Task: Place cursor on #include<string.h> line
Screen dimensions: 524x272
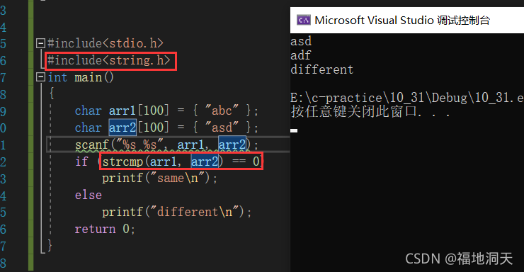Action: pyautogui.click(x=108, y=60)
